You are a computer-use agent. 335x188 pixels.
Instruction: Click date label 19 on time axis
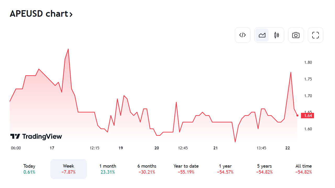pos(121,148)
